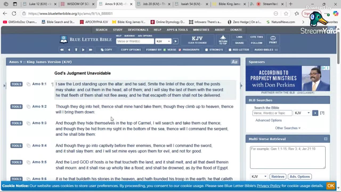Screen dimensions: 341x192
Task: Copy verse Amos 9:3 with its copy icon
Action: point(29,123)
